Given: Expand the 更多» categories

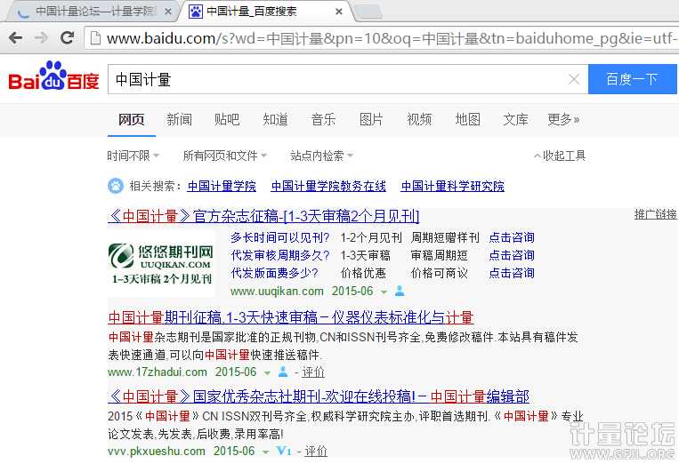Looking at the screenshot, I should click(x=563, y=119).
